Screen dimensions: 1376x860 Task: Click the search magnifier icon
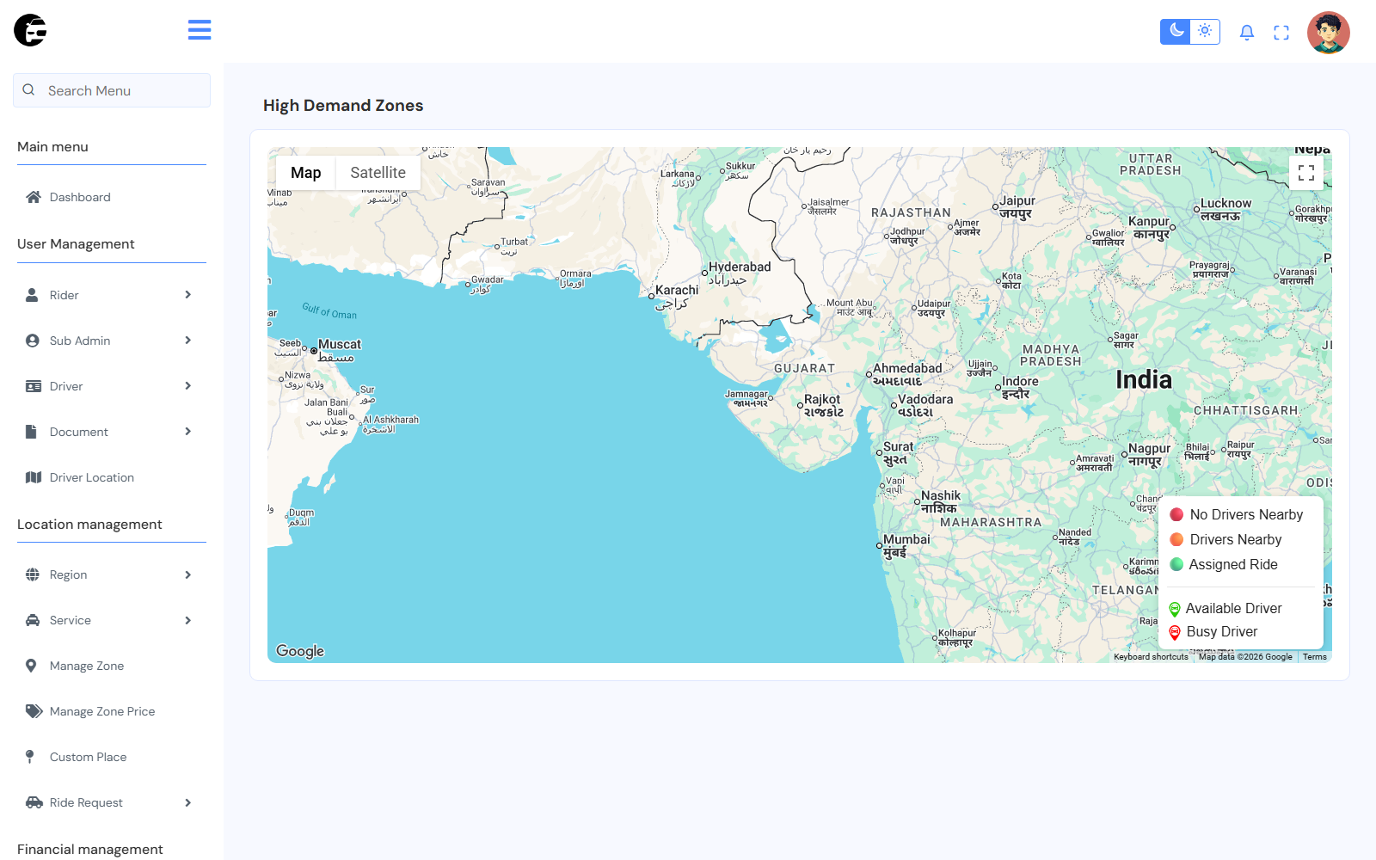(28, 89)
